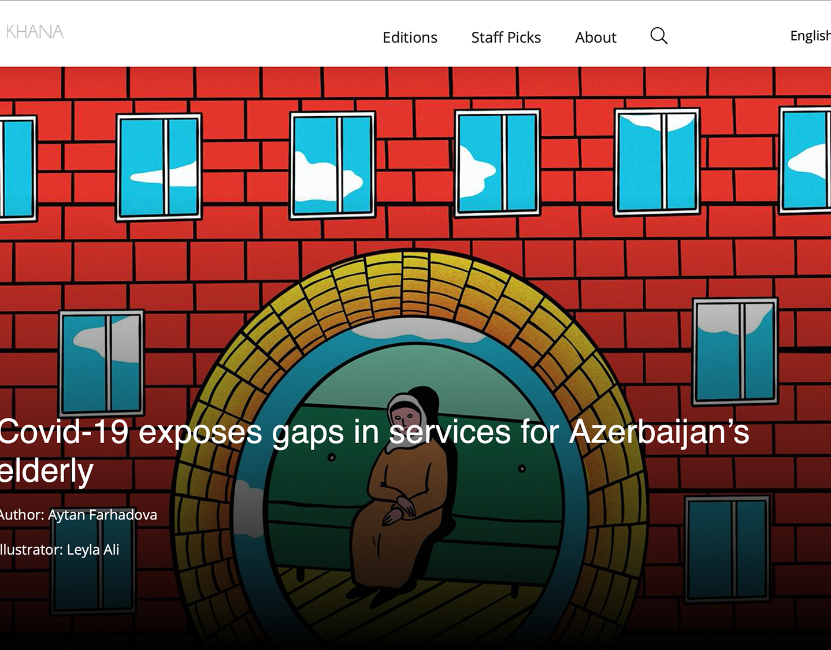Click the magnifying glass search icon
831x650 pixels.
(659, 36)
